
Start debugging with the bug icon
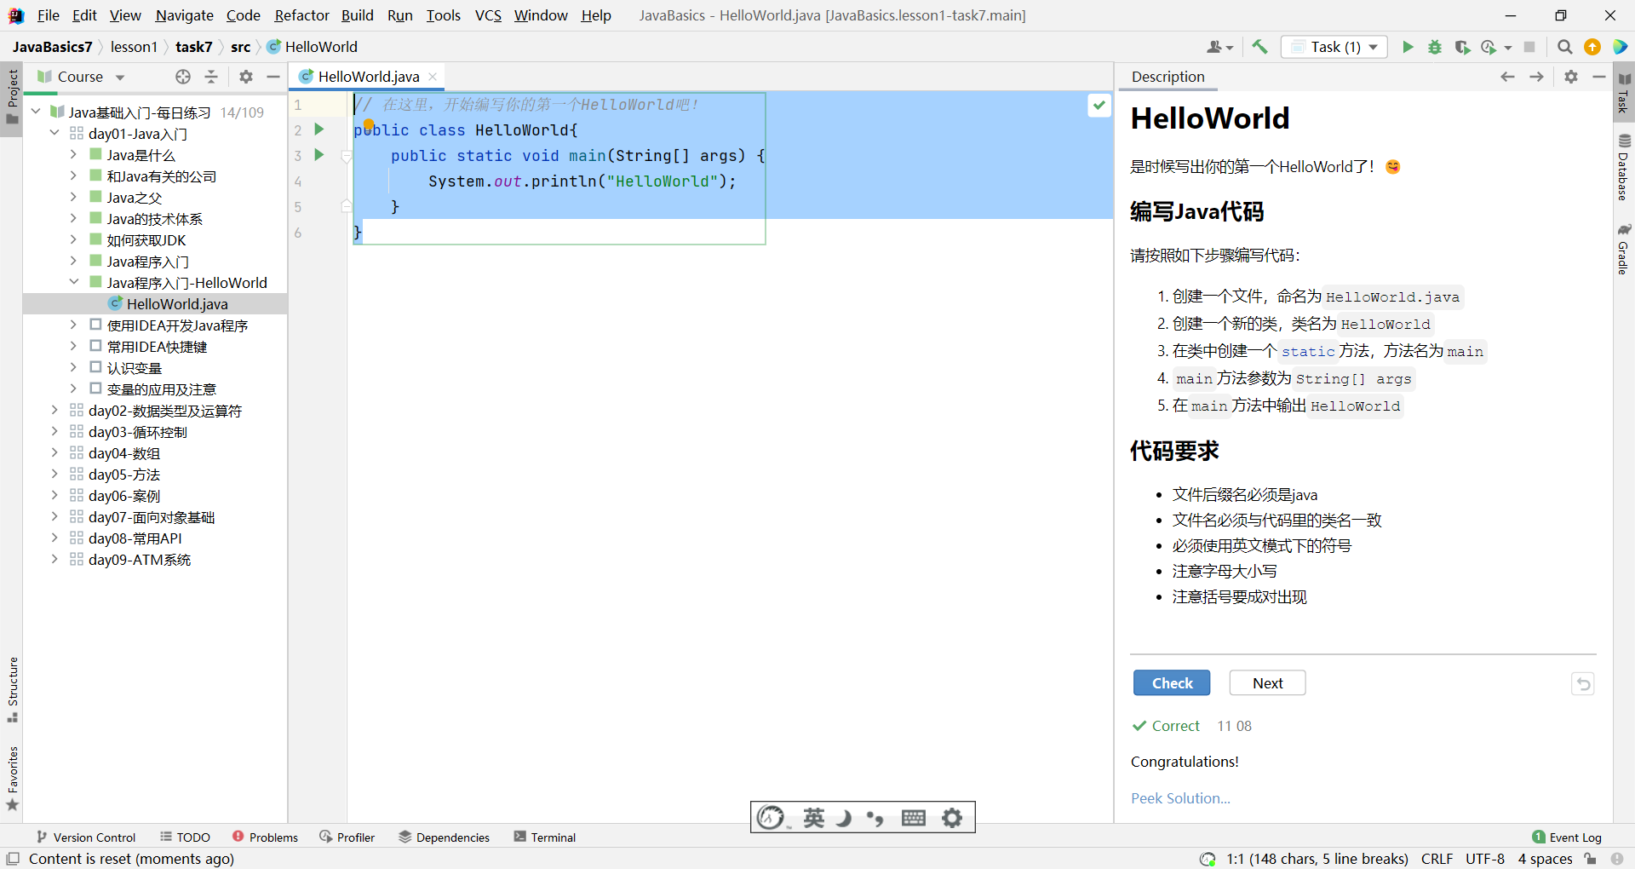coord(1435,47)
